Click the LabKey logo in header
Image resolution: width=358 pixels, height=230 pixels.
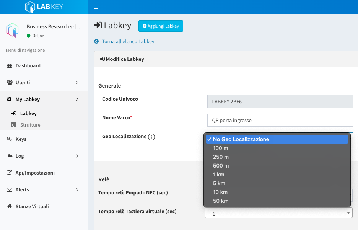[44, 7]
